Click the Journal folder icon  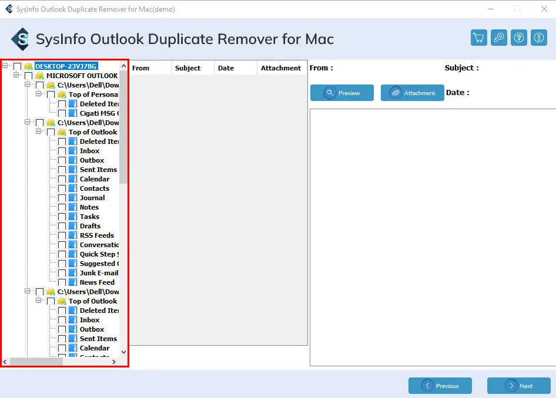(73, 198)
